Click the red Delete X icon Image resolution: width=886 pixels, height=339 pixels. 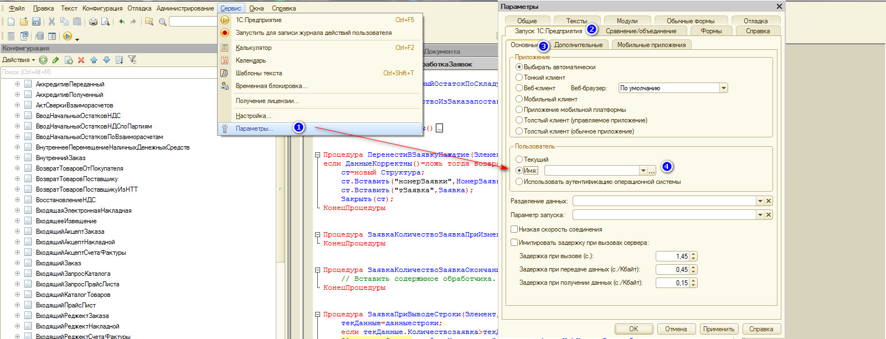[x=81, y=60]
